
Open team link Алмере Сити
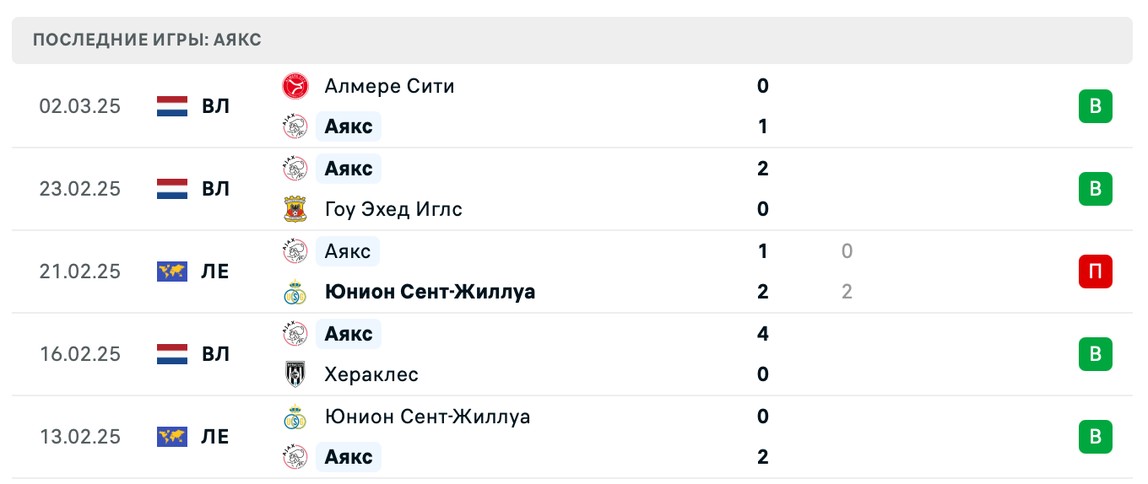pyautogui.click(x=389, y=86)
